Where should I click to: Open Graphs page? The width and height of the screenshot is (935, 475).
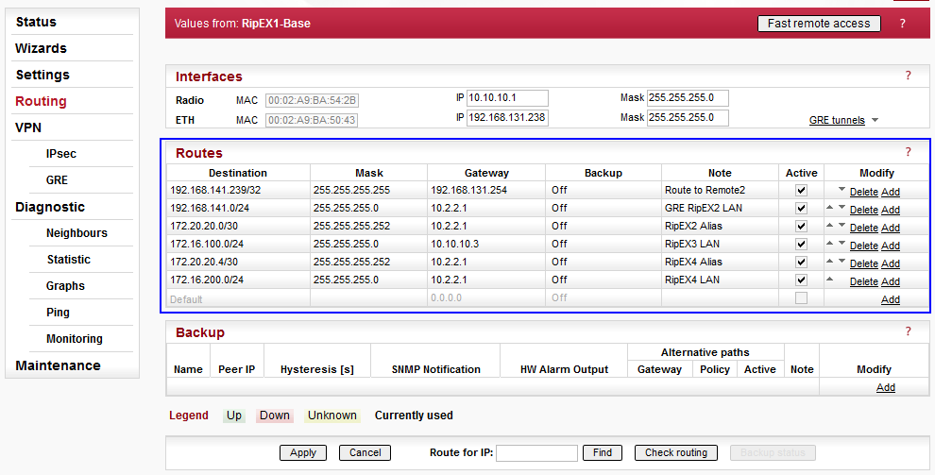coord(65,285)
